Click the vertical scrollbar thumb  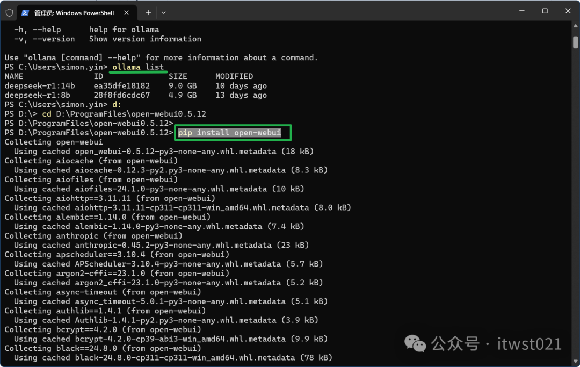[576, 42]
